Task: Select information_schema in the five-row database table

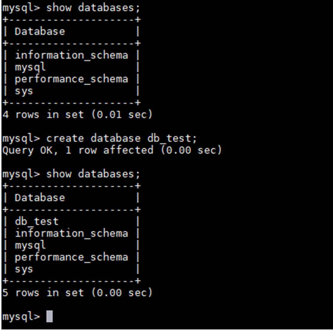Action: pos(71,233)
